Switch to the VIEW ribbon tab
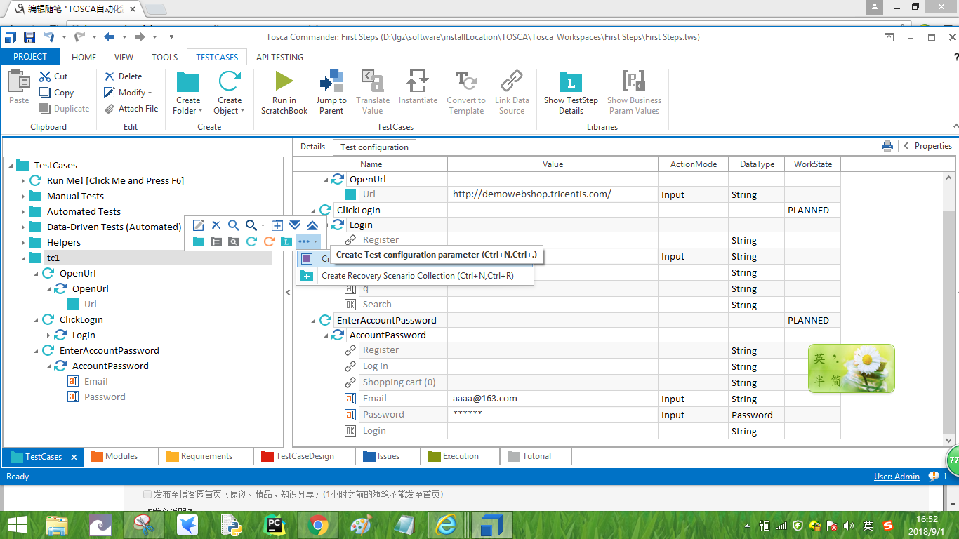The height and width of the screenshot is (539, 959). tap(124, 57)
